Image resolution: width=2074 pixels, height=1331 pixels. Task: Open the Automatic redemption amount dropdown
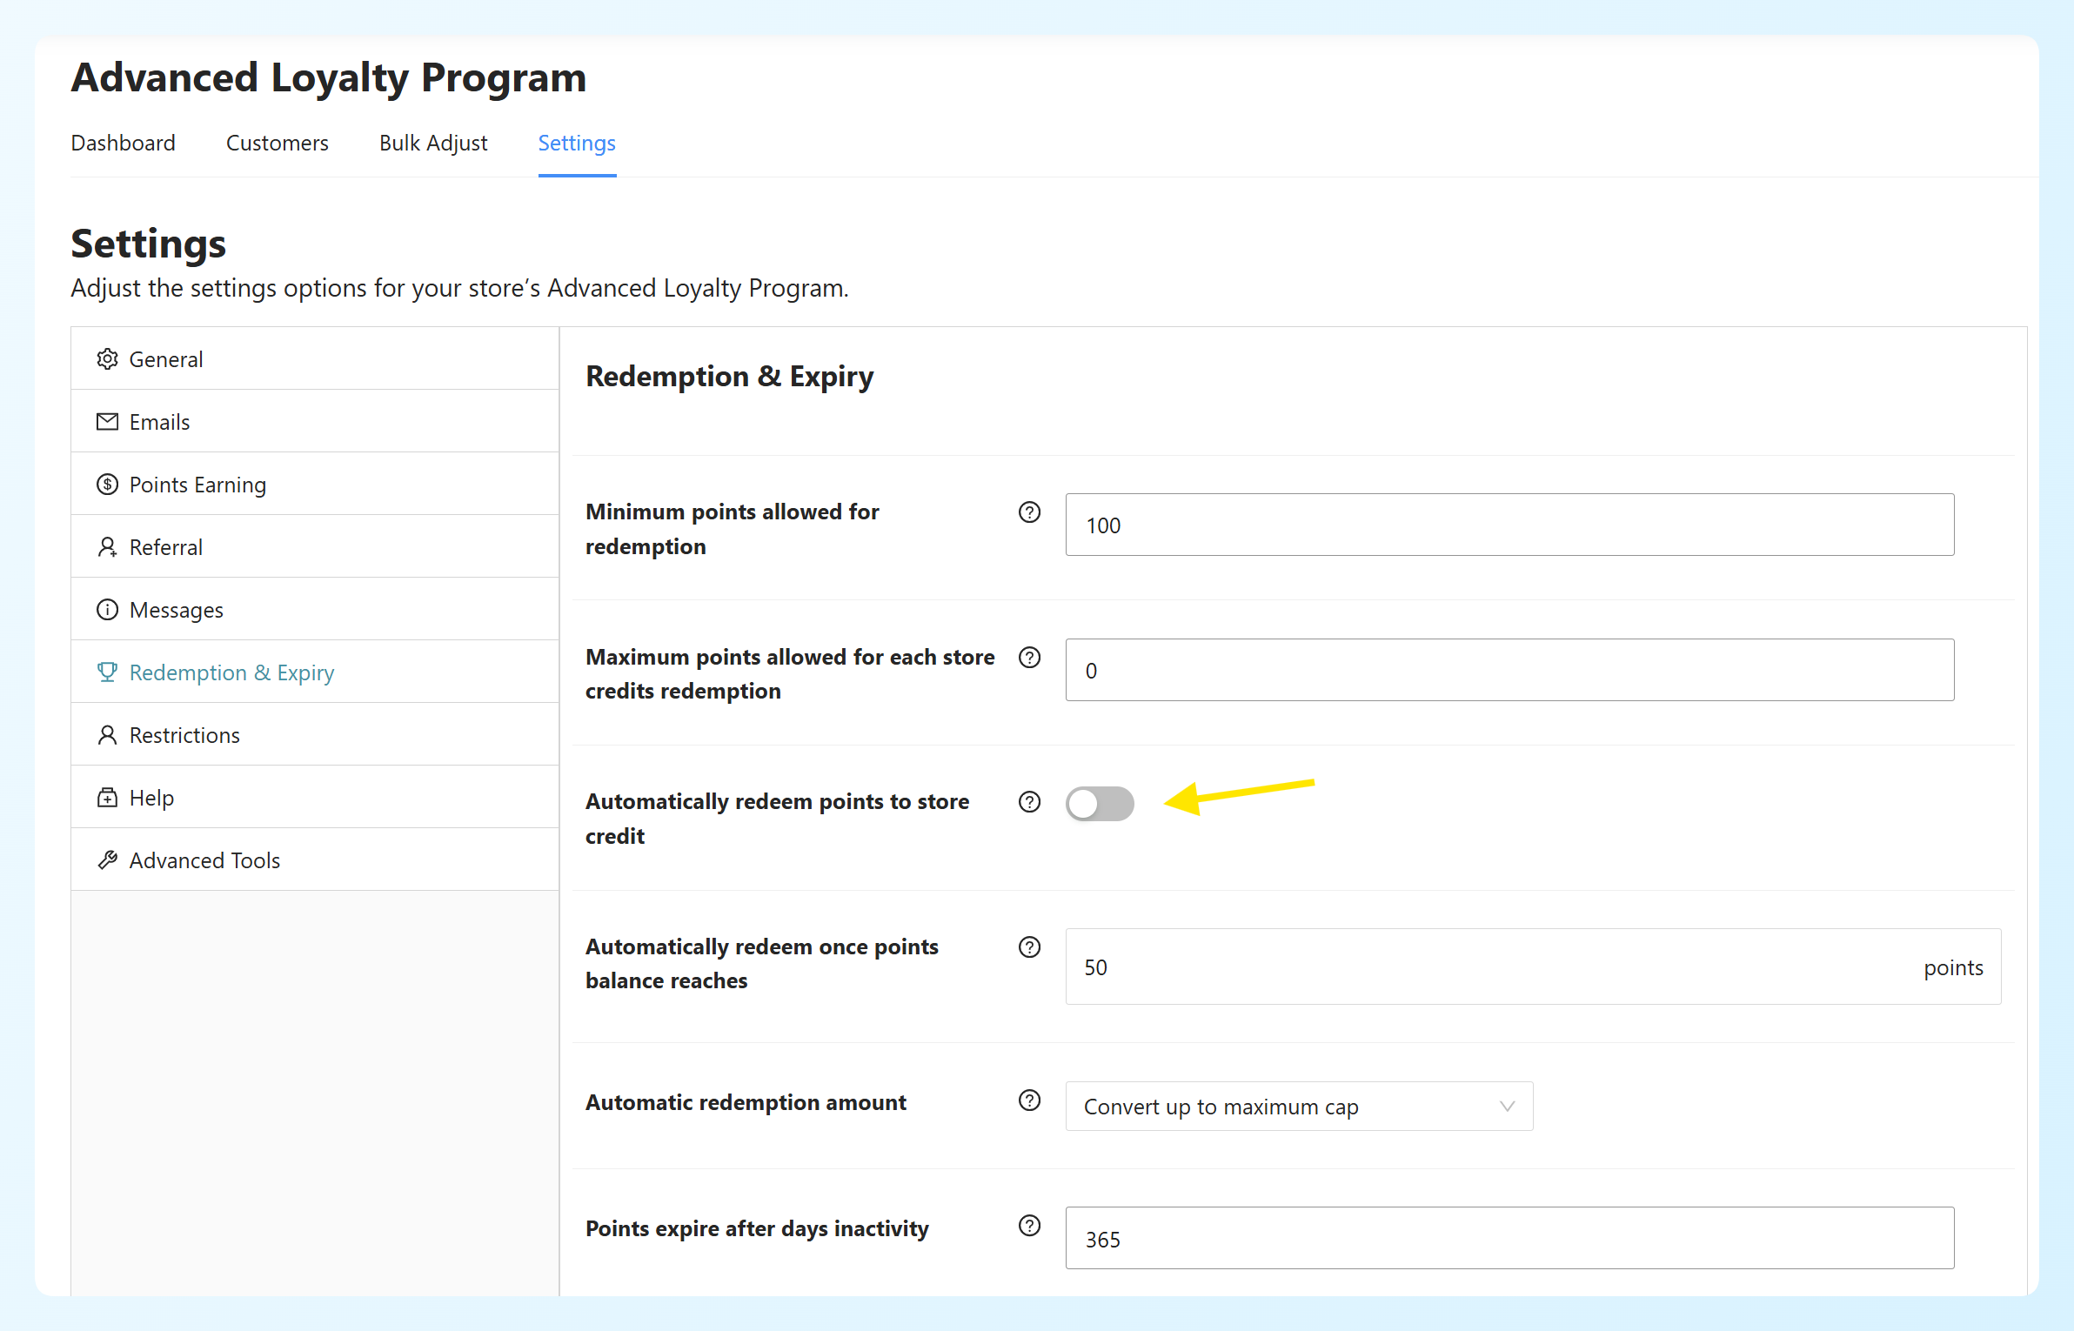tap(1299, 1107)
